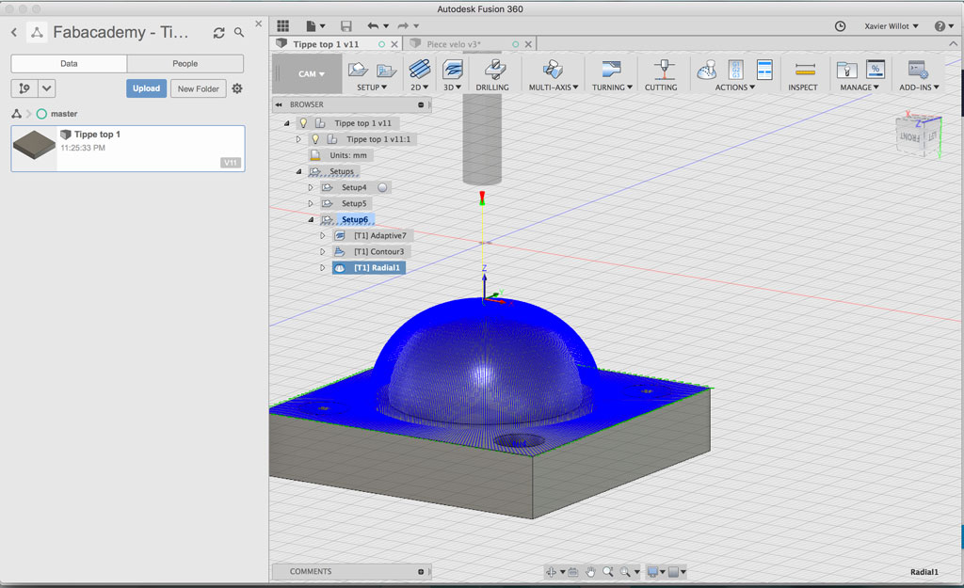Image resolution: width=964 pixels, height=588 pixels.
Task: Collapse the Tippe top 1 v11 root node
Action: tap(286, 123)
